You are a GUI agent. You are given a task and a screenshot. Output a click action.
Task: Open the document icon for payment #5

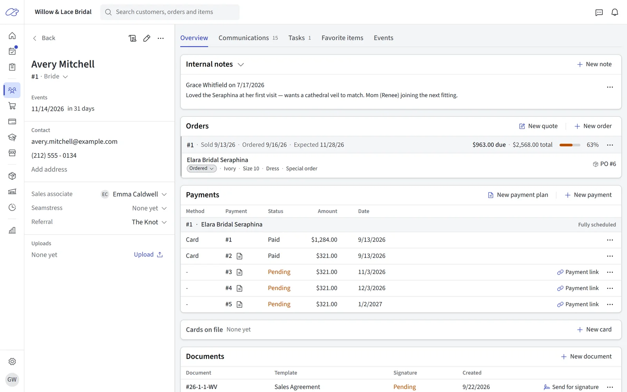(x=239, y=304)
